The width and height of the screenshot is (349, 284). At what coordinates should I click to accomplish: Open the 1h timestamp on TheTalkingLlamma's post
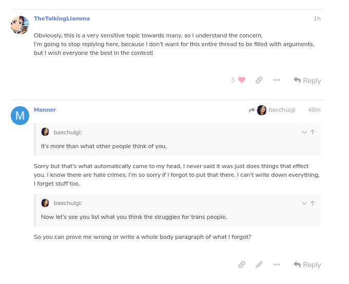coord(317,18)
